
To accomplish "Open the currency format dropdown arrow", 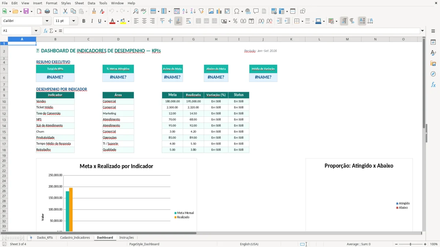I will (229, 21).
